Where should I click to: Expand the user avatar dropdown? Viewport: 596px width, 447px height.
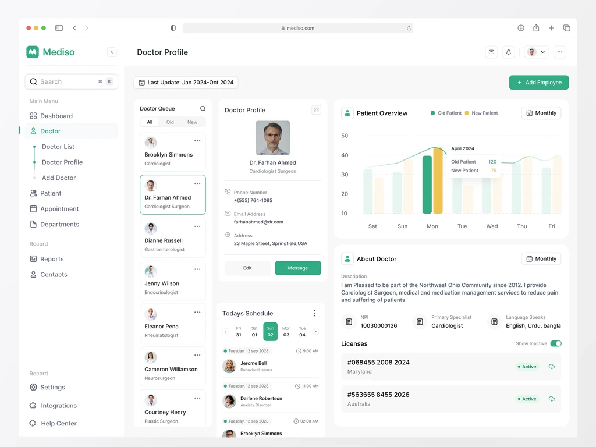(x=536, y=52)
